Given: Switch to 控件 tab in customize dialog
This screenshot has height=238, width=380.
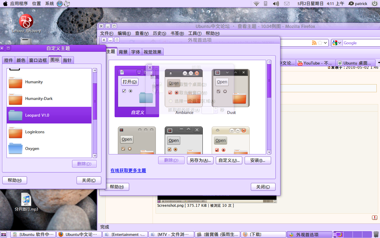Looking at the screenshot, I should click(9, 60).
